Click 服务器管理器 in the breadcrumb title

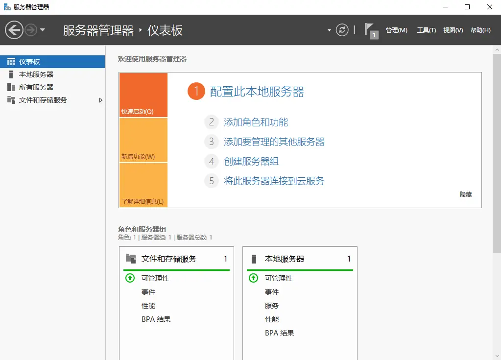[x=98, y=30]
